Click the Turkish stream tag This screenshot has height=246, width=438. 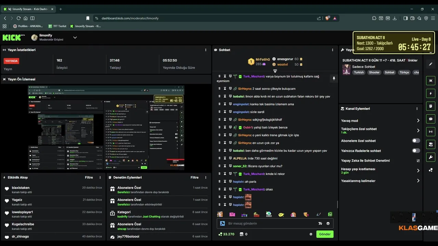pos(359,72)
